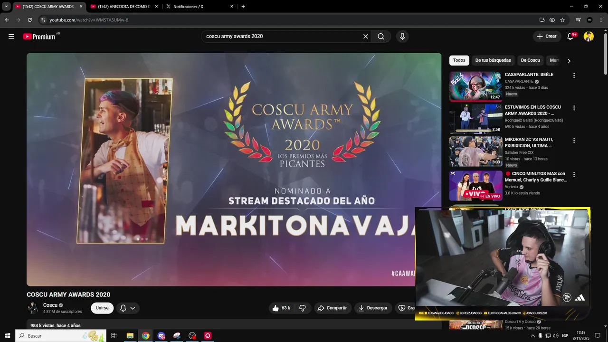This screenshot has height=342, width=608.
Task: Open ESTUVIMOS EN LOS COSCU thumbnail
Action: 475,119
